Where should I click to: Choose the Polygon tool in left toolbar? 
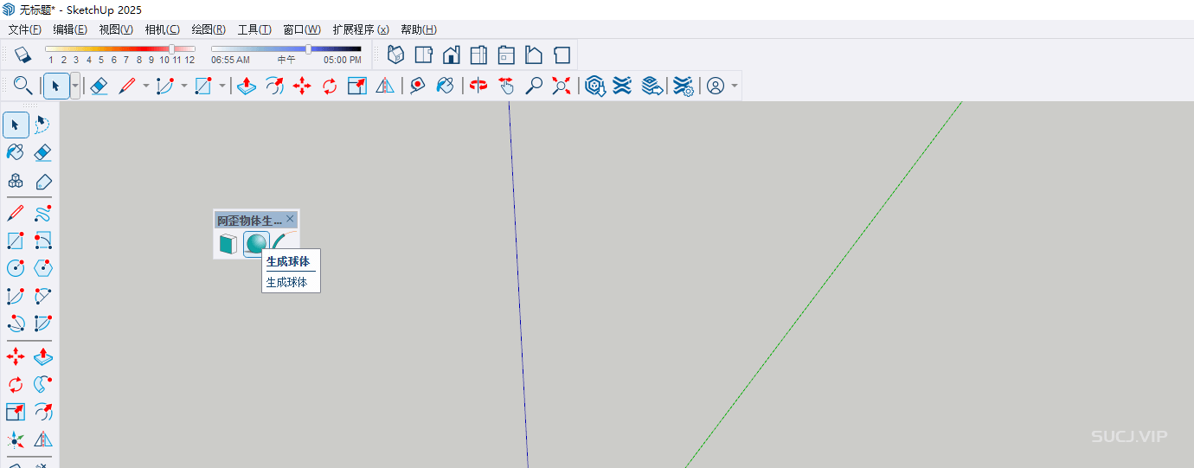tap(42, 267)
